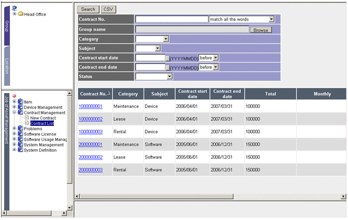Click the Head Office folder icon
The width and height of the screenshot is (348, 220).
point(21,14)
